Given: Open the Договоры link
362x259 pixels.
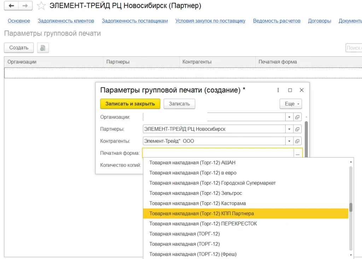Looking at the screenshot, I should pos(320,21).
